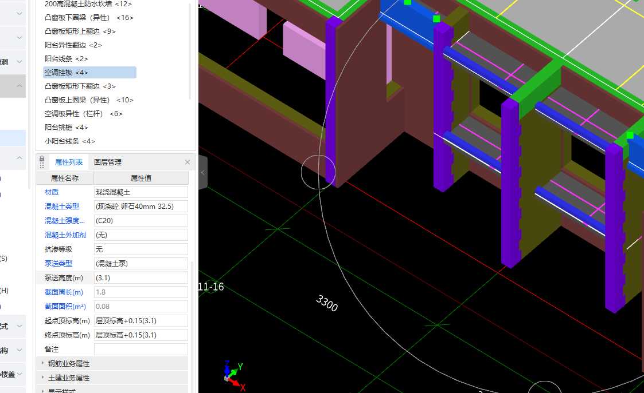
Task: Collapse the left panel using arrow handle
Action: point(202,173)
